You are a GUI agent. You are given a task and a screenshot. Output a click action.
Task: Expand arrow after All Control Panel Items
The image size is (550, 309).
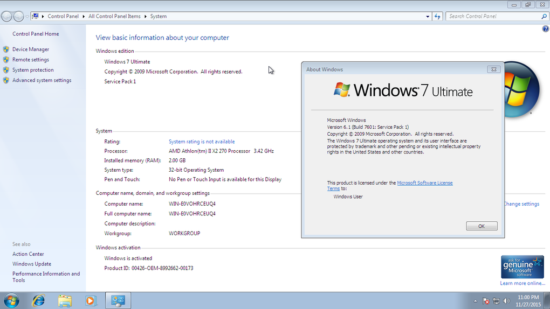tap(146, 17)
